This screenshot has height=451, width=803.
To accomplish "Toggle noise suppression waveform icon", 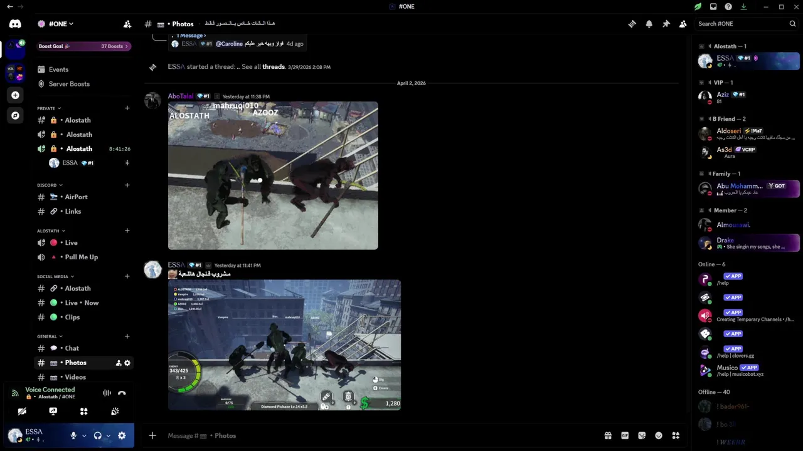I will [107, 393].
